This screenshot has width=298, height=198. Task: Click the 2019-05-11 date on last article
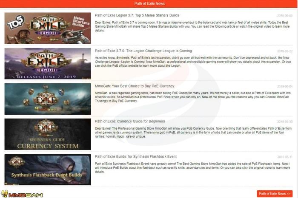click(x=285, y=157)
